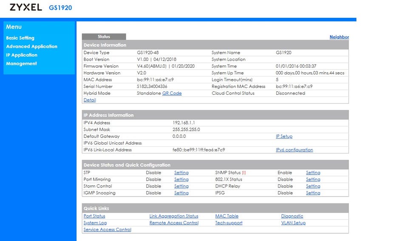Select the IPv4 address 192.168.1.1
408x241 pixels.
pyautogui.click(x=184, y=122)
